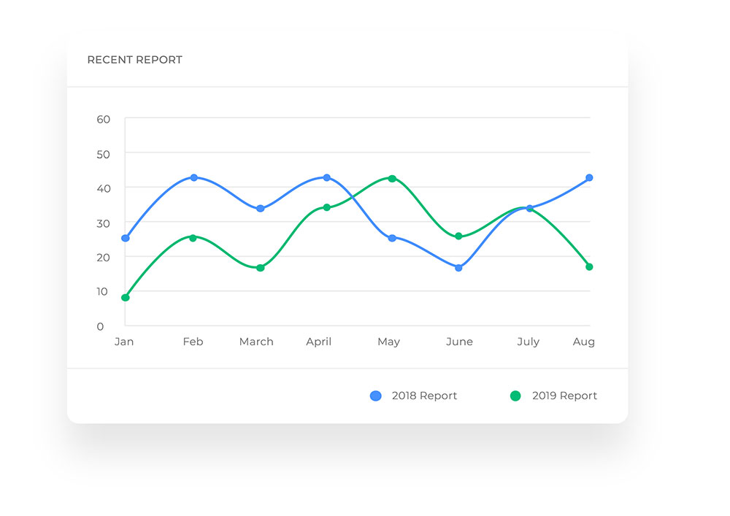Click the green 2019 point at Jan
The image size is (730, 516).
(126, 298)
